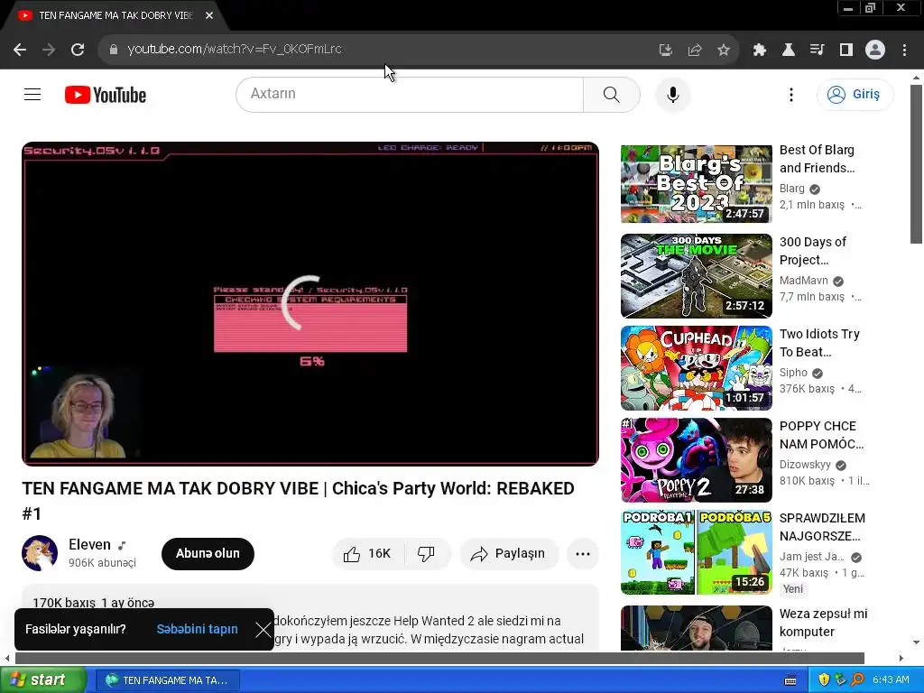Toggle the browser side panel icon
Viewport: 924px width, 693px height.
tap(845, 50)
